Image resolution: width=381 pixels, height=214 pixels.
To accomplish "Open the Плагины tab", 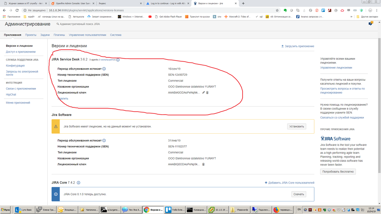I will [59, 35].
